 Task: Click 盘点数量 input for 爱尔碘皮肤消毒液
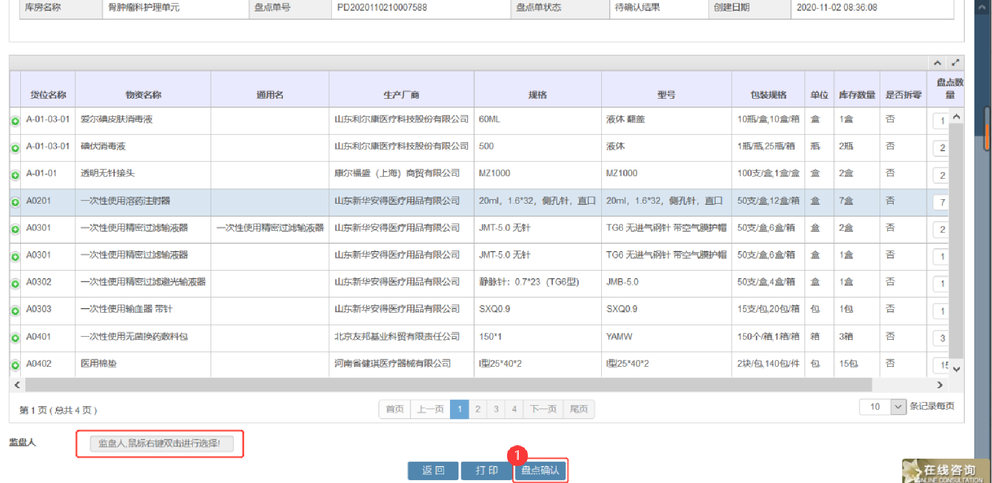point(941,121)
